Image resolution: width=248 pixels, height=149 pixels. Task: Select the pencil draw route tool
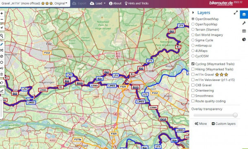tap(2, 44)
